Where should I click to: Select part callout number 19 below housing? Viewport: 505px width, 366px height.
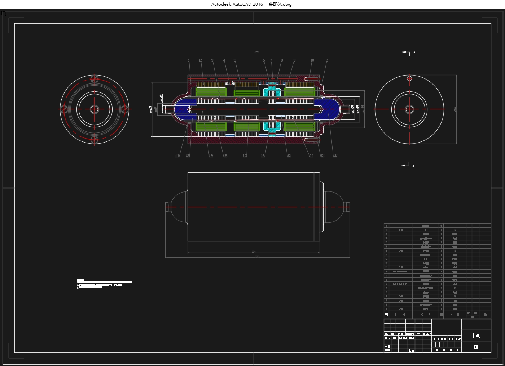point(211,155)
